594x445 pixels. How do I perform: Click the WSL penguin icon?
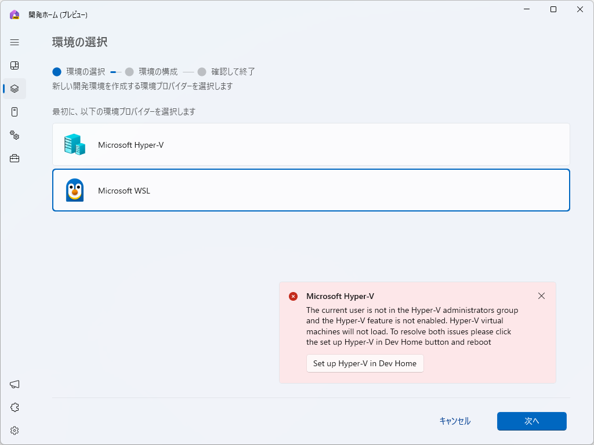pos(74,190)
